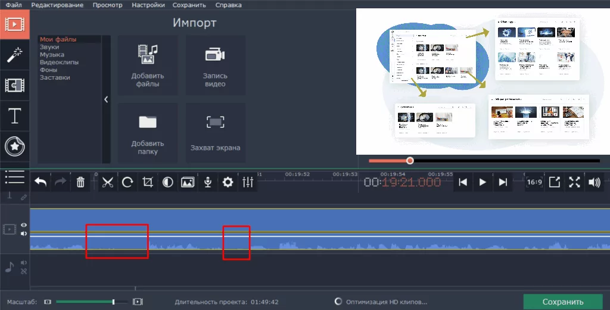Open the 16:9 aspect ratio dropdown
The image size is (610, 310).
(534, 182)
